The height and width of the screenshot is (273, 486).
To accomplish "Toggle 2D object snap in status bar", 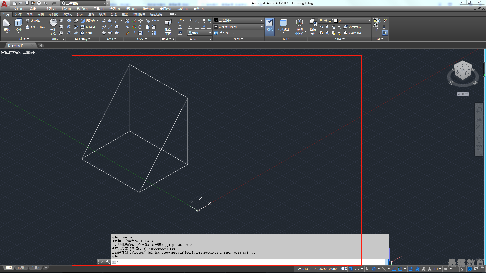I will coord(400,269).
